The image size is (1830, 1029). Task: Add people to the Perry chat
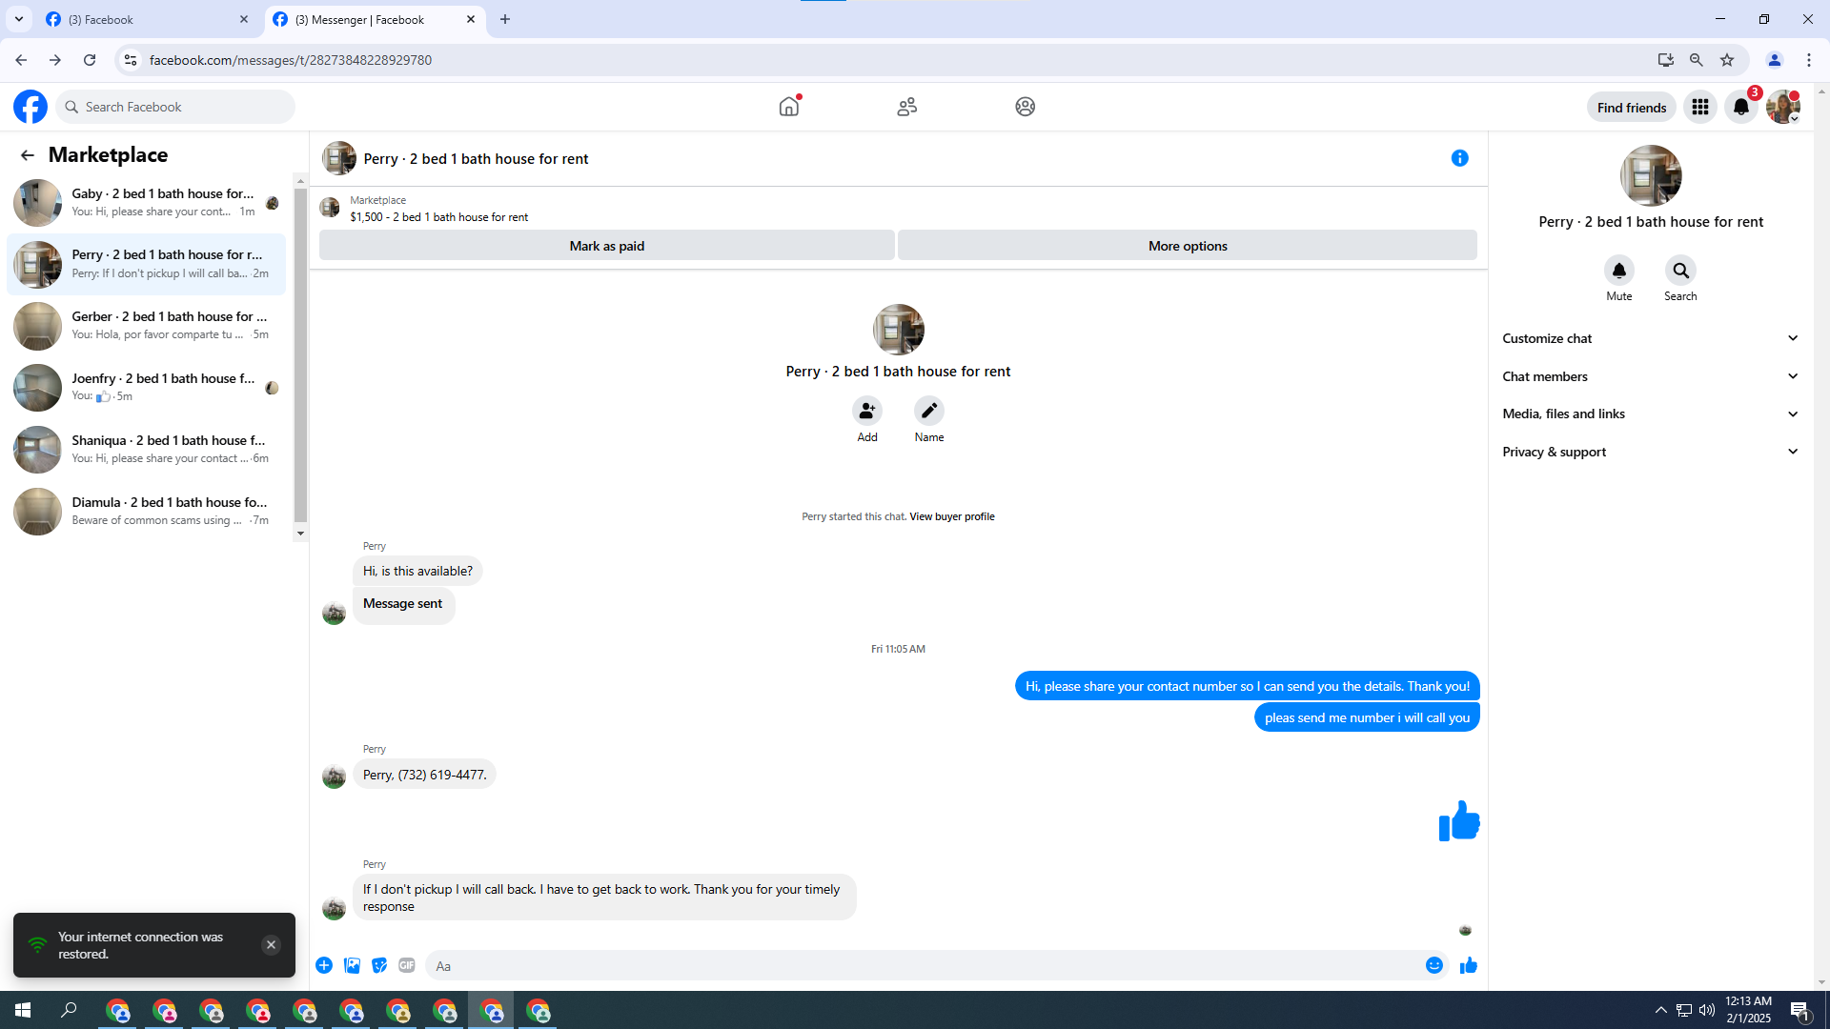pos(867,411)
